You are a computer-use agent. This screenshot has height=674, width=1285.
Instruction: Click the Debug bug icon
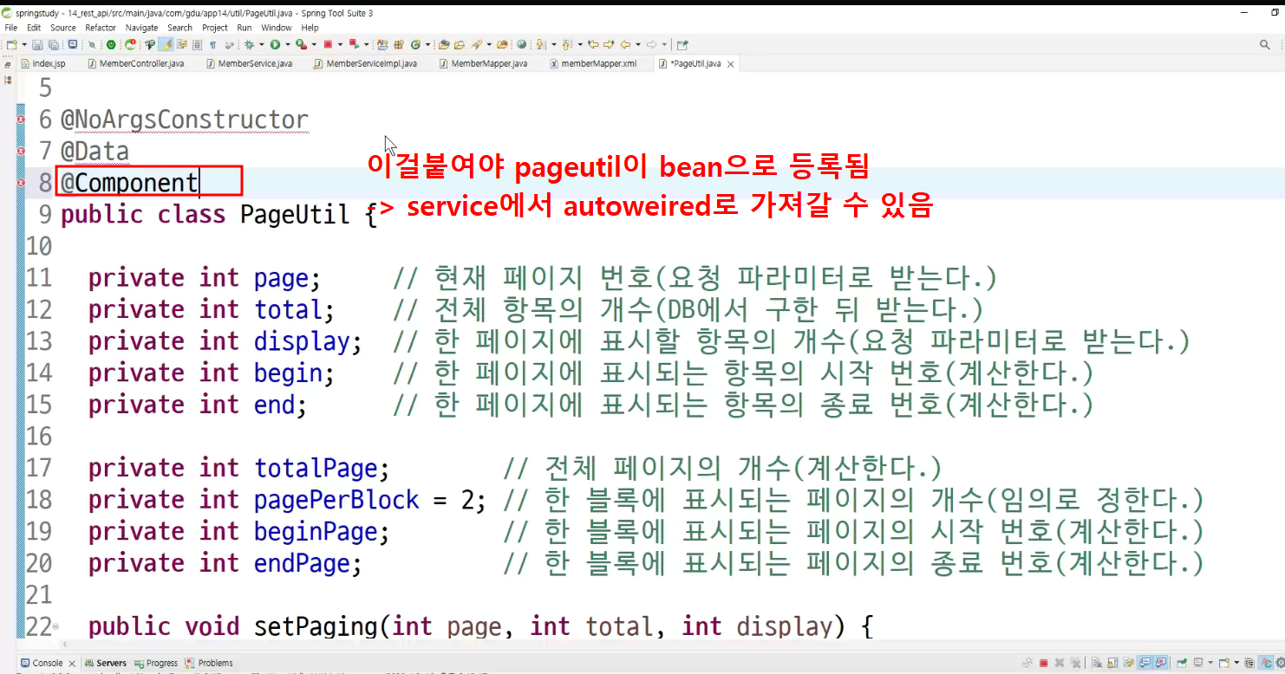[x=249, y=44]
